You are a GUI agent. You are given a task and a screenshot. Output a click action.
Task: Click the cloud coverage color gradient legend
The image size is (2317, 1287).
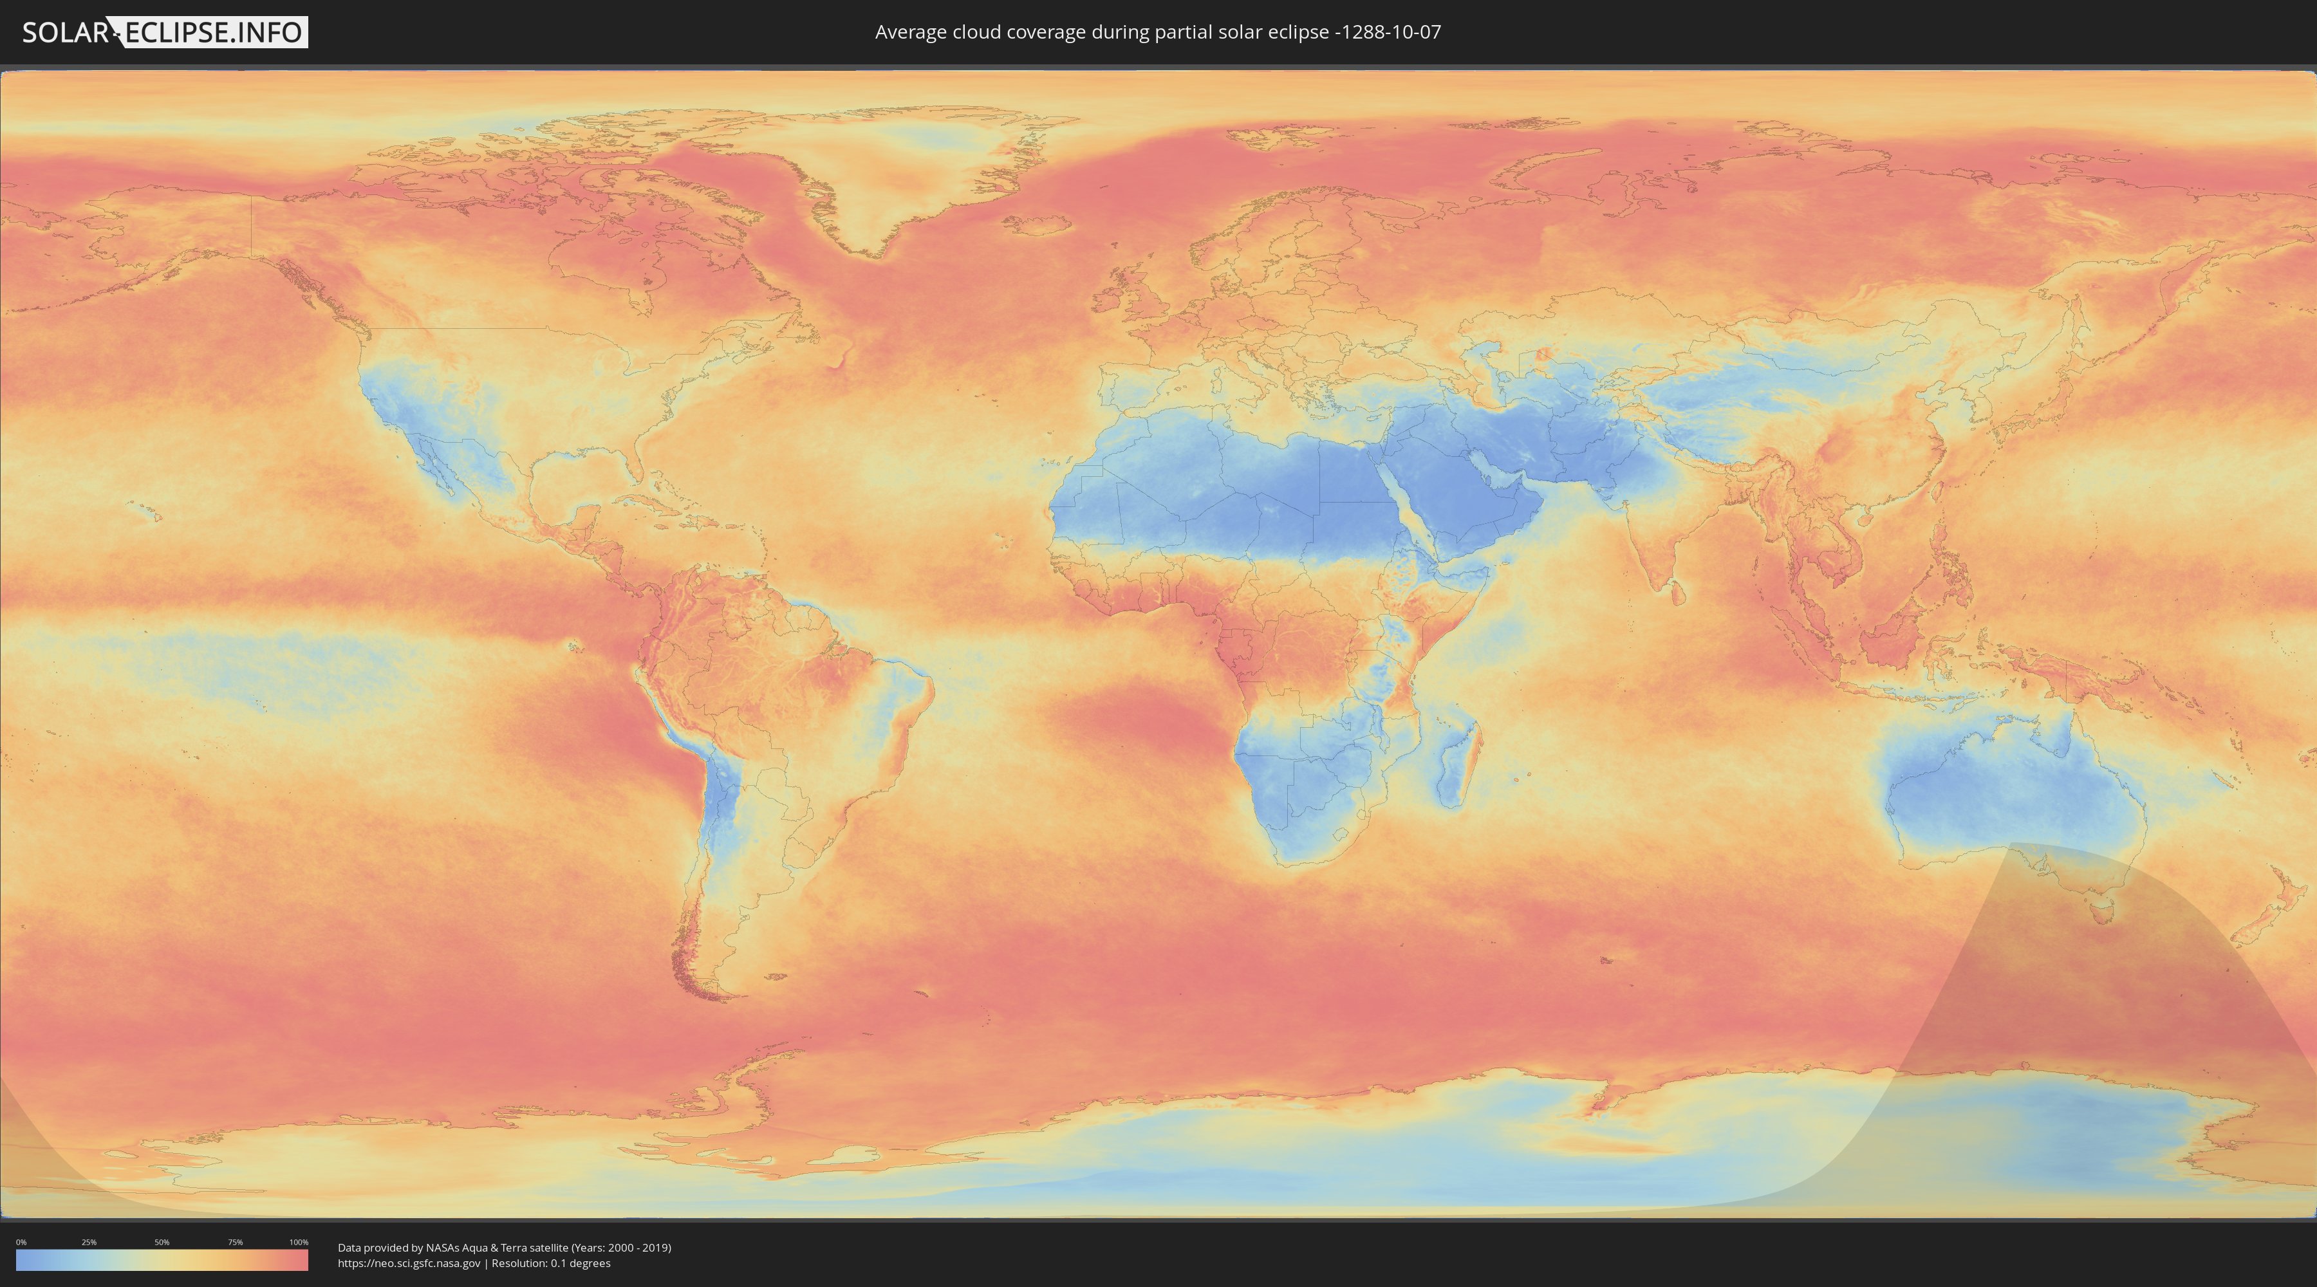162,1260
